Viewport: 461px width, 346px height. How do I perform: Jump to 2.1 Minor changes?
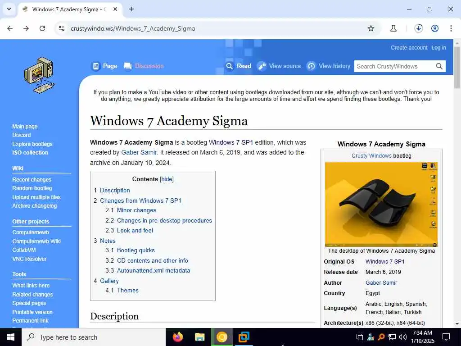pyautogui.click(x=131, y=210)
